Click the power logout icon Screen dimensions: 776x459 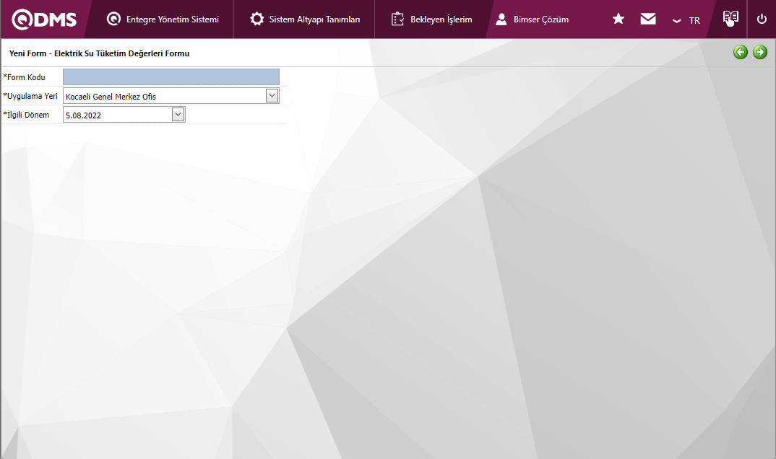tap(762, 19)
